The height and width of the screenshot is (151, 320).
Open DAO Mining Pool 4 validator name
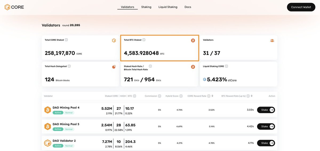coord(66,108)
